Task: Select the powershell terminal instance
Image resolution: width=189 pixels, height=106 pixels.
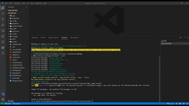Action: [x=175, y=44]
